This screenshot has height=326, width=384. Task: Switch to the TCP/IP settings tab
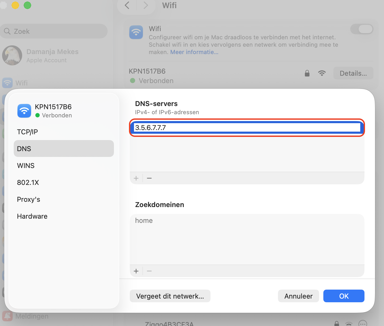(27, 132)
